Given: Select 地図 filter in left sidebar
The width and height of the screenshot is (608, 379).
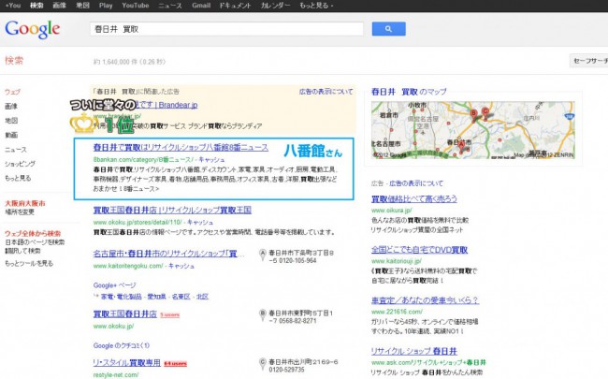Looking at the screenshot, I should [x=11, y=121].
